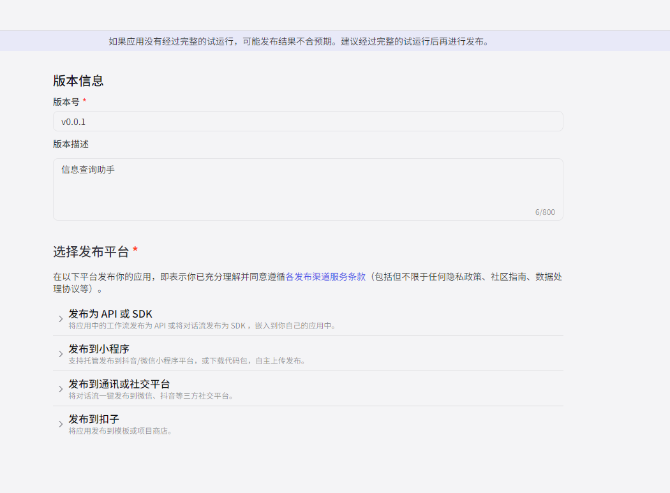
Task: Expand the 发布为 API 或 SDK chevron arrow
Action: point(61,319)
